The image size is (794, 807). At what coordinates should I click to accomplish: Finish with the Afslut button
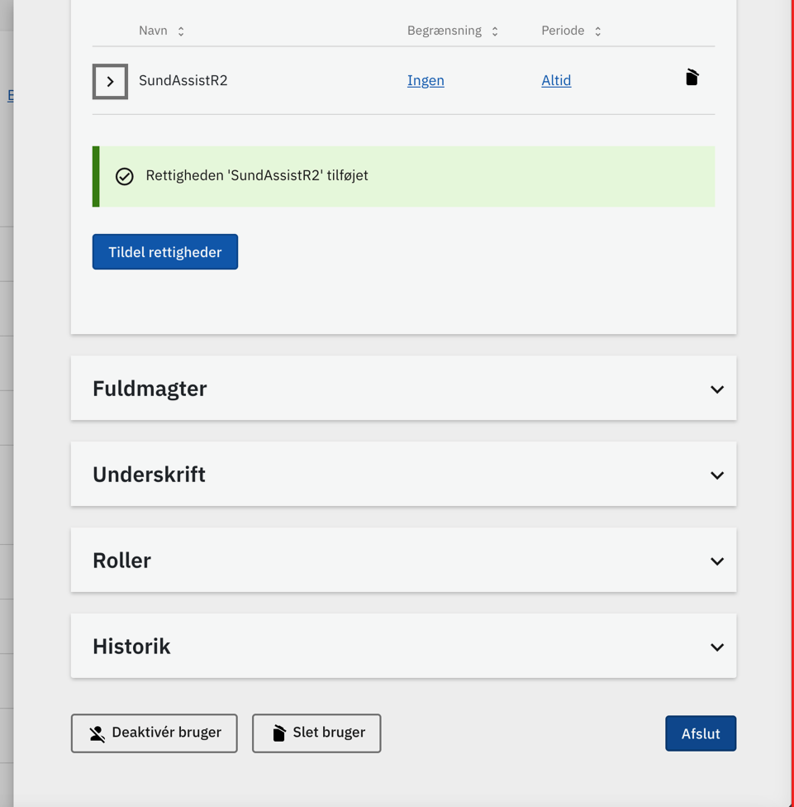coord(701,733)
